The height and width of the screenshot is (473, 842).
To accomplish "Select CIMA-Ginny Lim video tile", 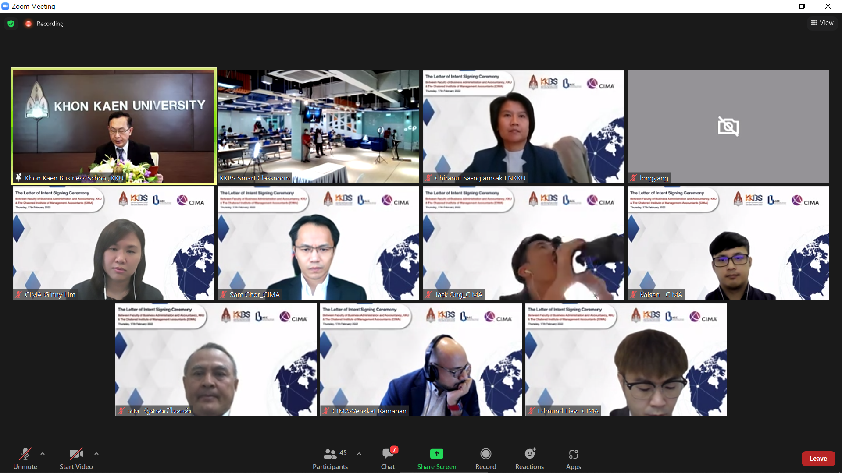I will coord(114,243).
